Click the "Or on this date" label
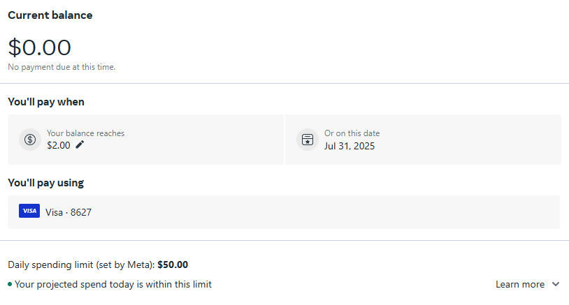 coord(352,133)
